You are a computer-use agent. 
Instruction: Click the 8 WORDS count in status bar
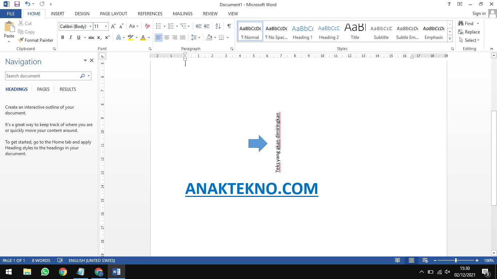41,260
